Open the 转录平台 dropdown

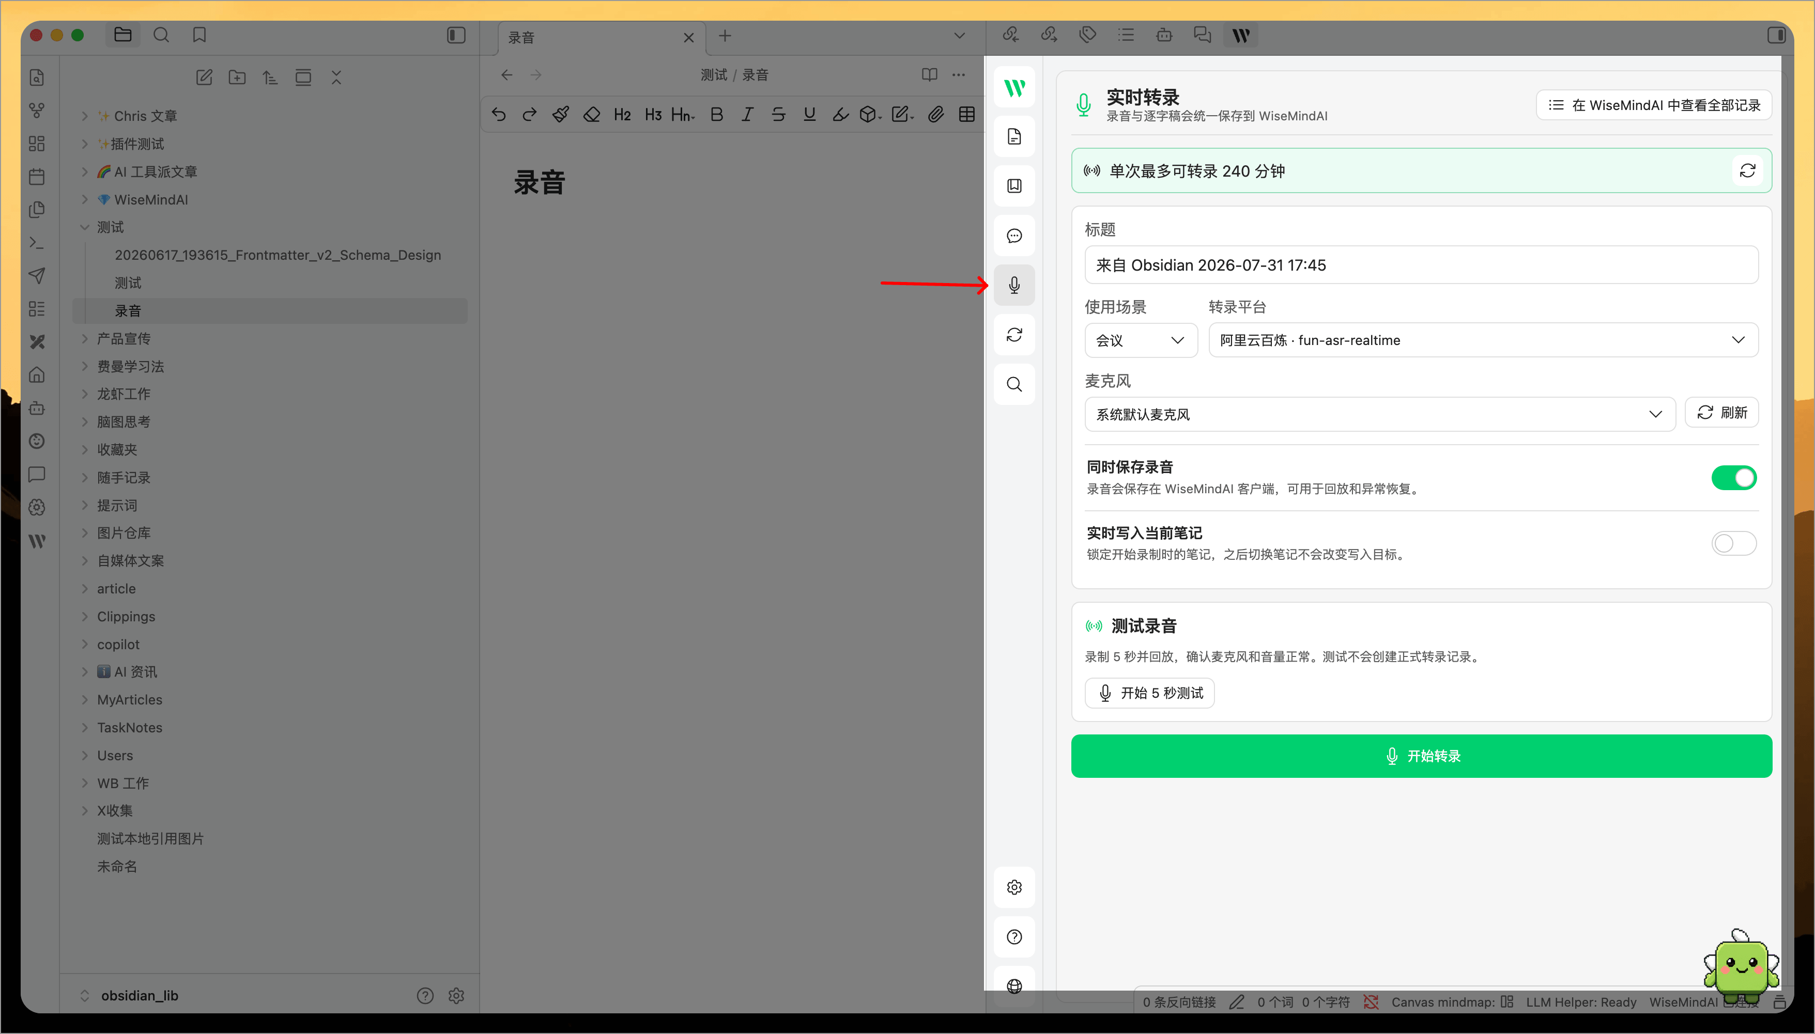tap(1483, 340)
